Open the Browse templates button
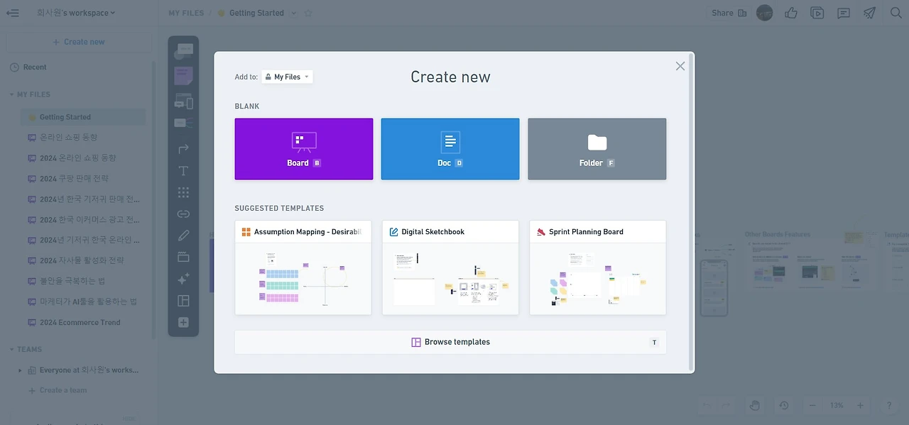The image size is (909, 425). tap(450, 342)
